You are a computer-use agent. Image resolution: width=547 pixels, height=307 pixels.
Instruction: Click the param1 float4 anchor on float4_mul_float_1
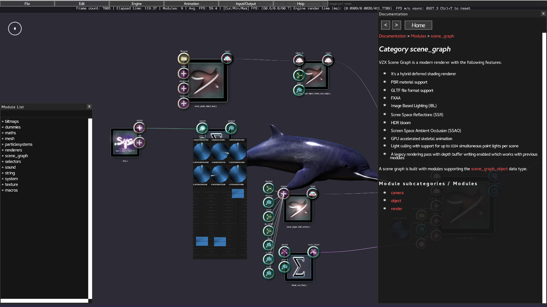coord(284,252)
